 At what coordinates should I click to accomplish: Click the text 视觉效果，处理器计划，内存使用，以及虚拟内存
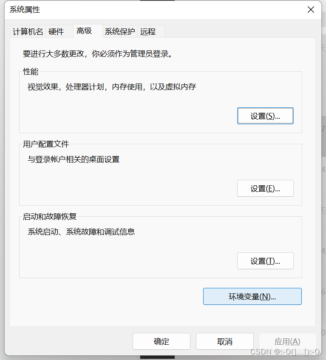click(112, 87)
